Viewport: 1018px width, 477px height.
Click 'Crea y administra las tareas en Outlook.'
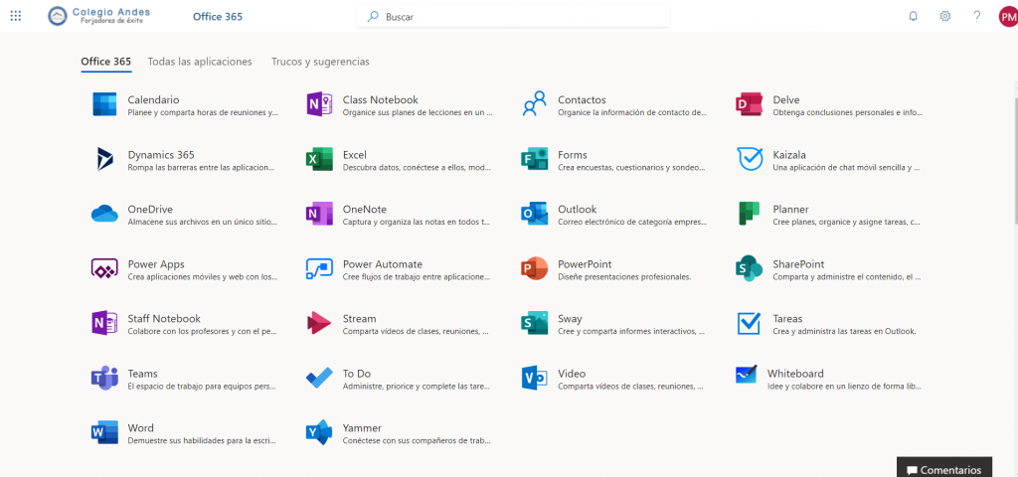845,332
